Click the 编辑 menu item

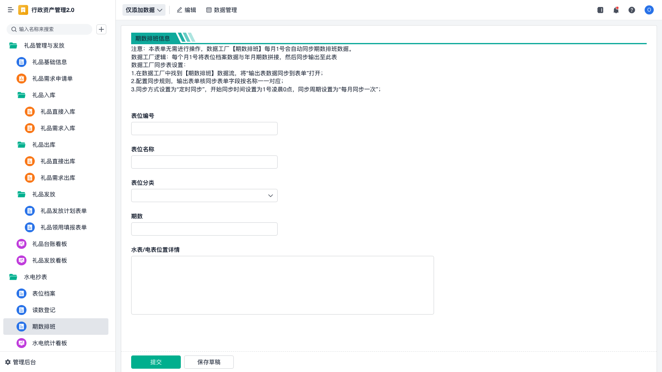pyautogui.click(x=186, y=10)
